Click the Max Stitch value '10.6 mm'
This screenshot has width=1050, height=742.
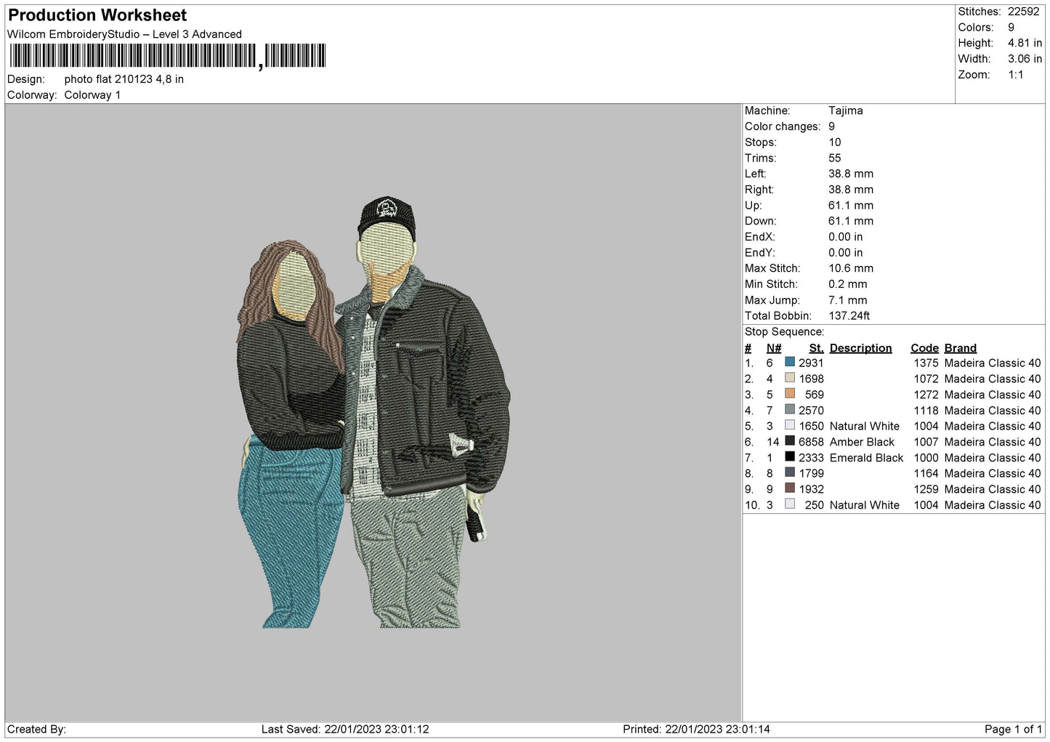pos(851,268)
